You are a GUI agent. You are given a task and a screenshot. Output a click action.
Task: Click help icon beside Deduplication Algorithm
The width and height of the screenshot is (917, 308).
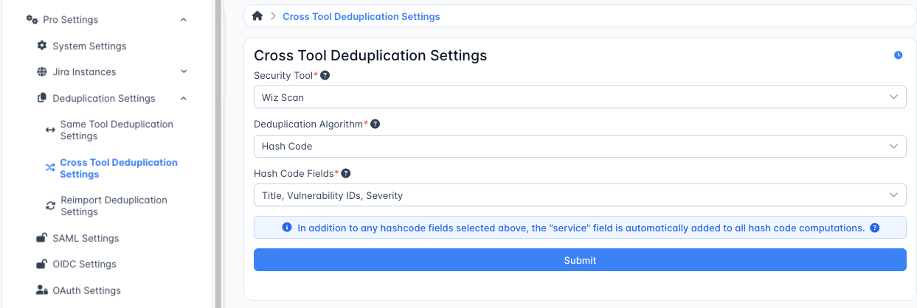tap(375, 125)
